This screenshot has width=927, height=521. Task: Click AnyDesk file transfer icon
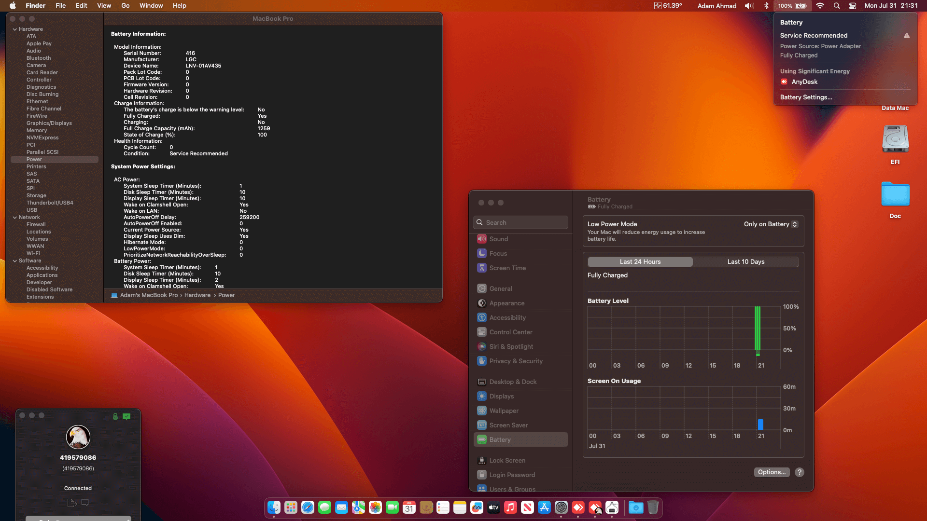(72, 503)
